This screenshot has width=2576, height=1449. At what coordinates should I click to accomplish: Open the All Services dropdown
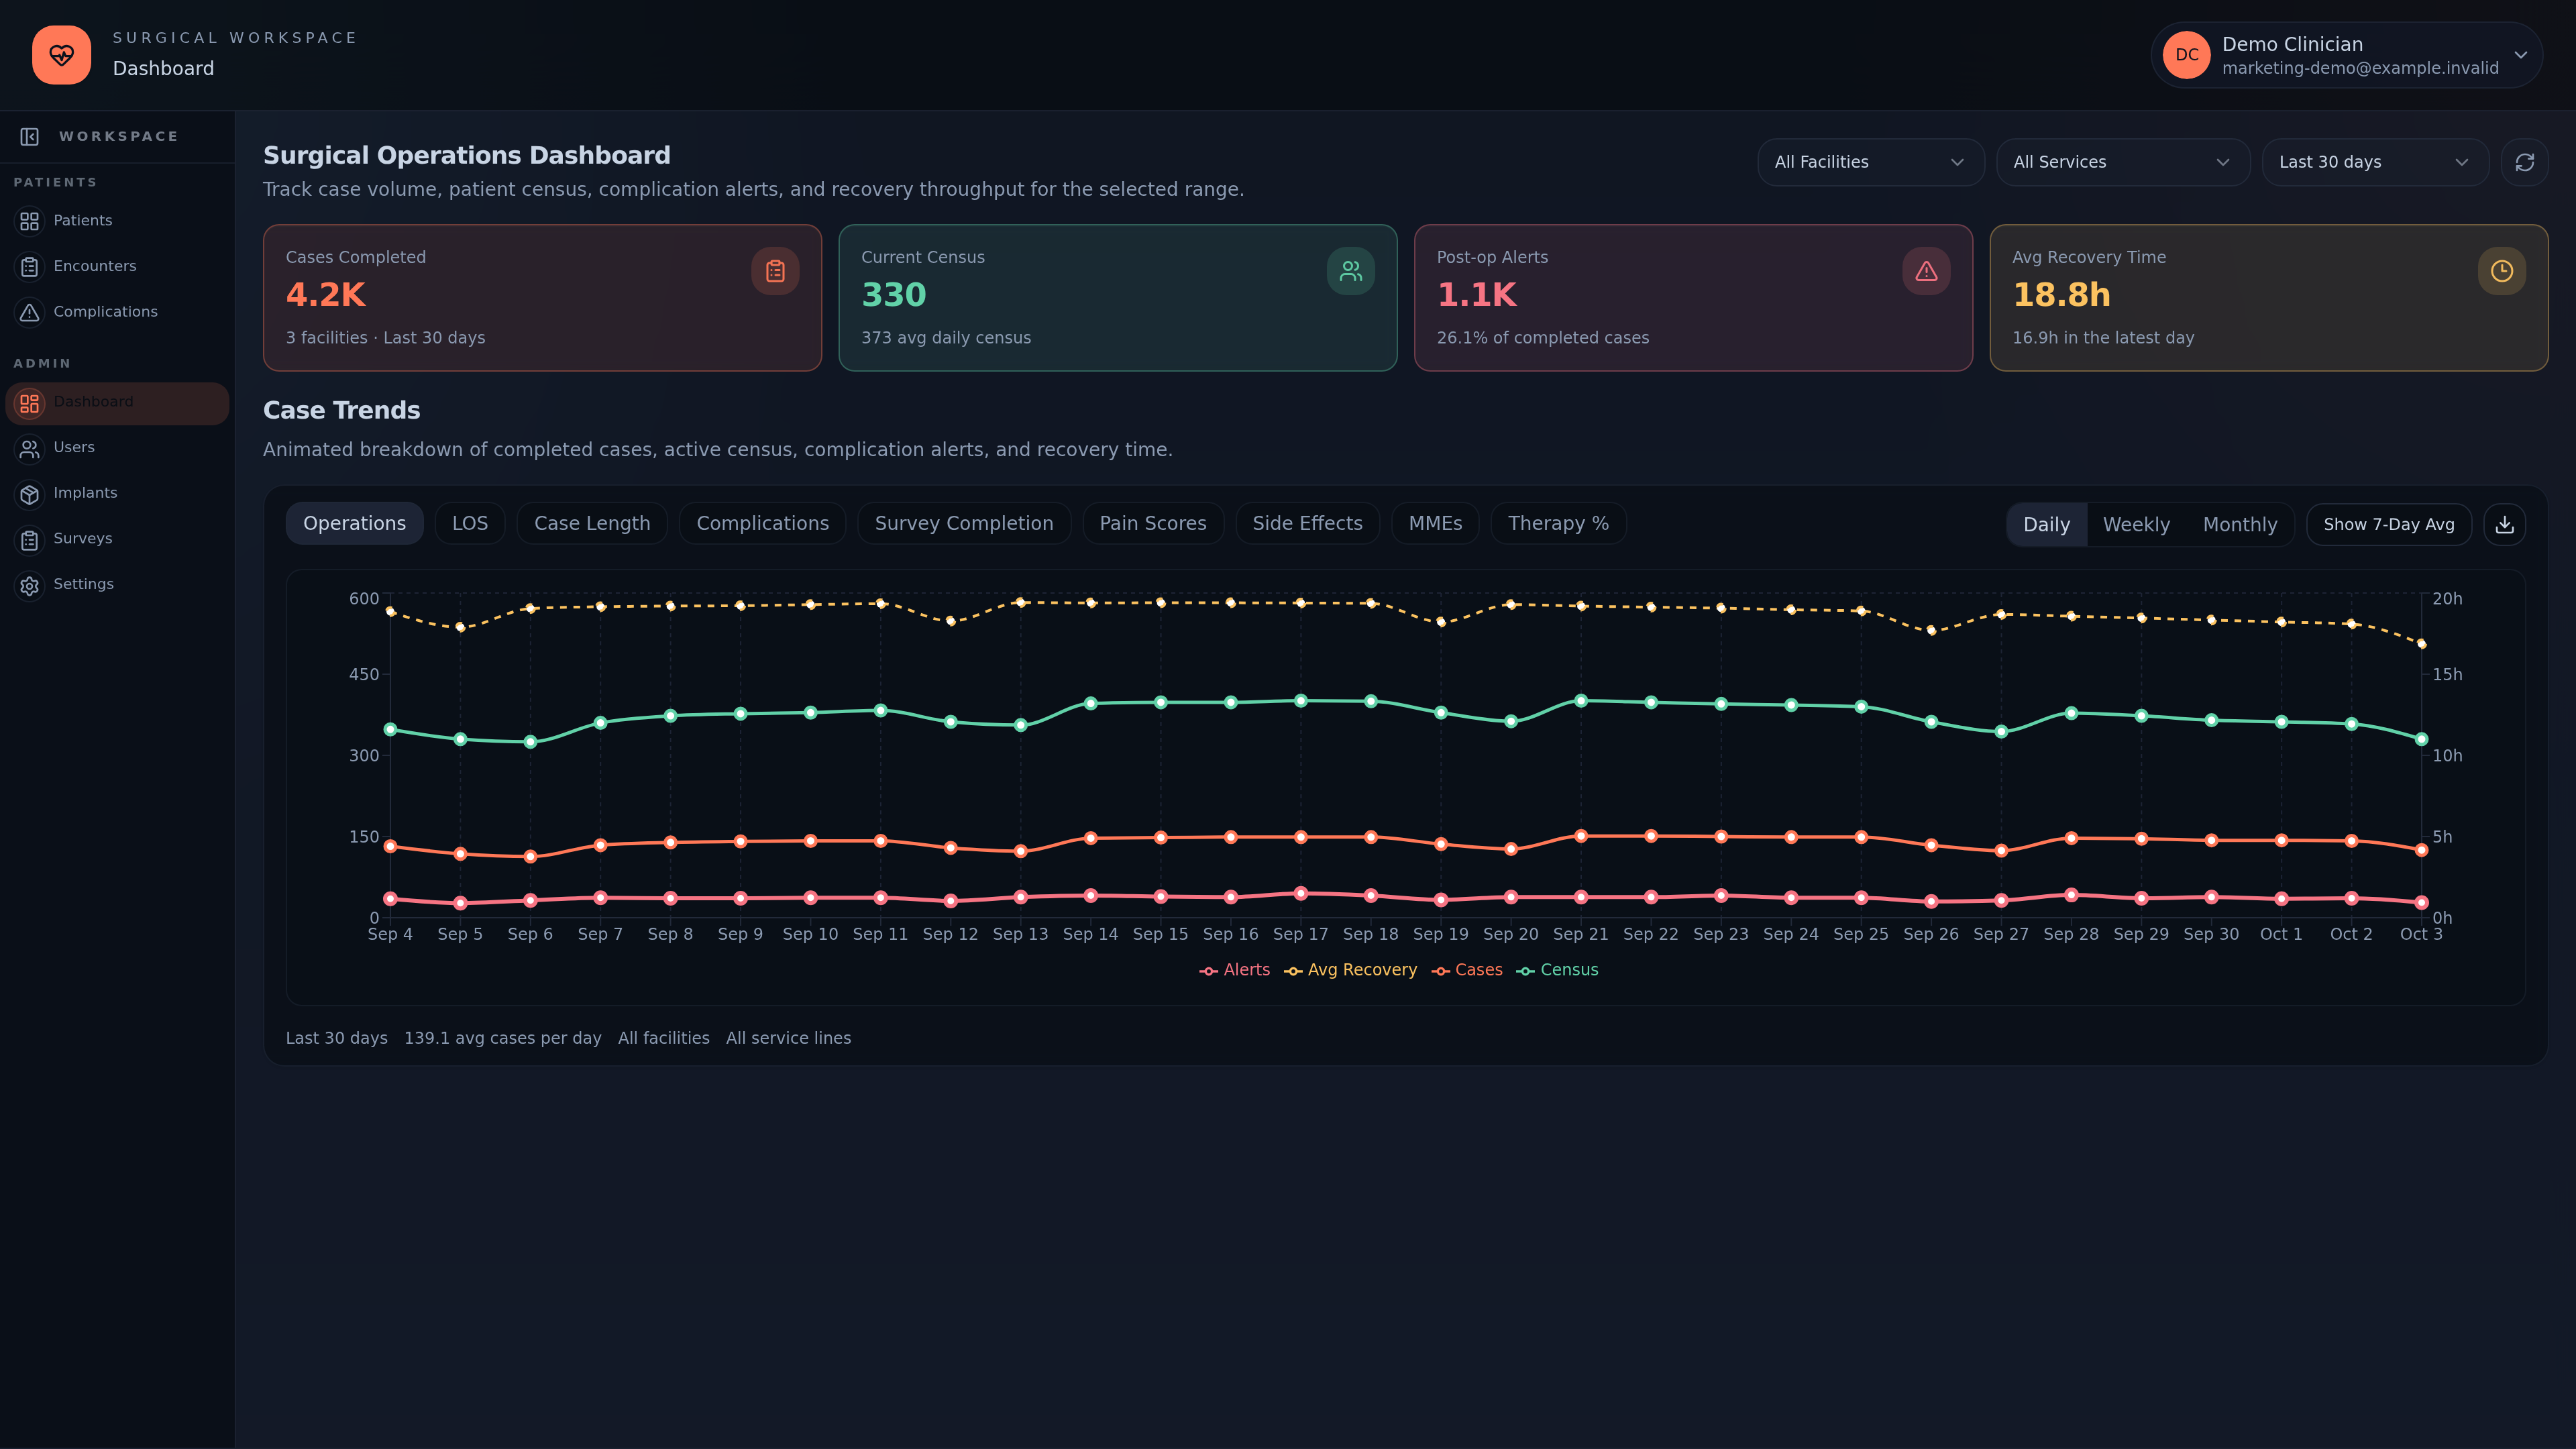(2122, 162)
